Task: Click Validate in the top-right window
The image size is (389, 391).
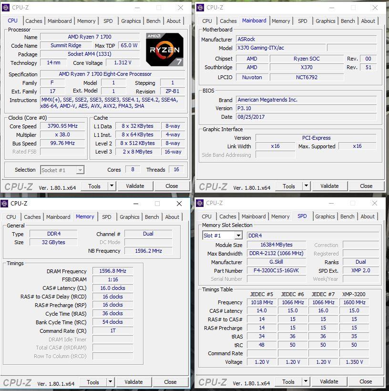Action: [x=329, y=186]
